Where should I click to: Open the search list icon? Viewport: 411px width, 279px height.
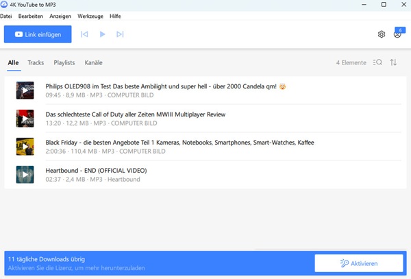pyautogui.click(x=377, y=63)
